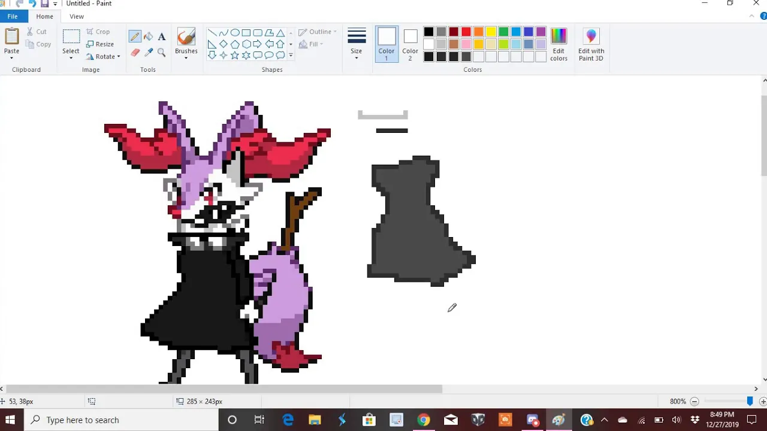Click Edit with Paint 3D
The image size is (767, 431).
pos(591,44)
